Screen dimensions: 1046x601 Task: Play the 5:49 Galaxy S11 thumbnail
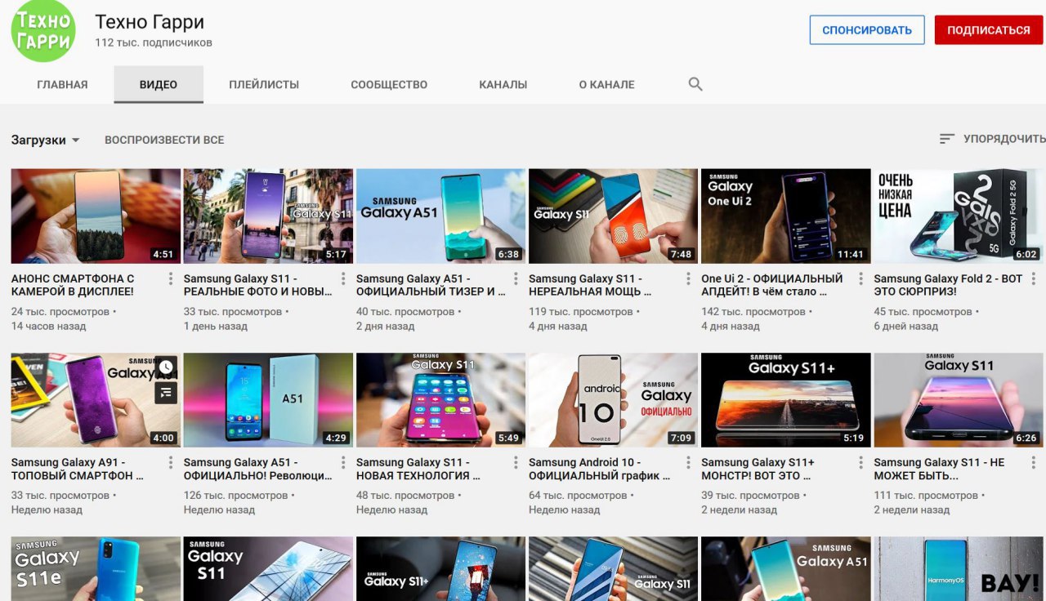tap(440, 400)
